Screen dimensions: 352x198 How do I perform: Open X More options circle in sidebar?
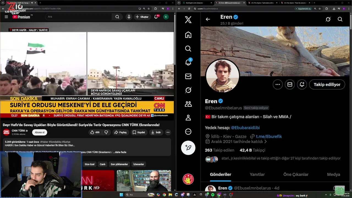(x=188, y=131)
